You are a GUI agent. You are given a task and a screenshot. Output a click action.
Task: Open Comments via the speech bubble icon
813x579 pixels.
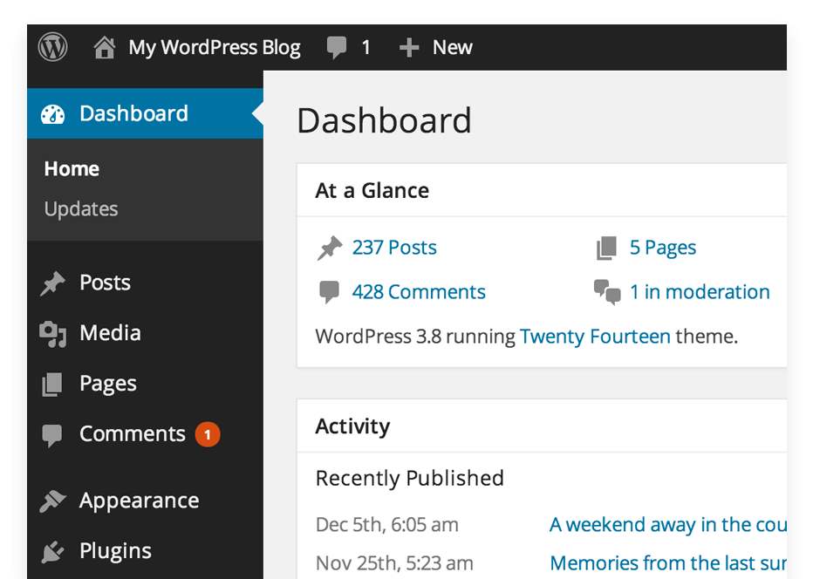[x=53, y=433]
